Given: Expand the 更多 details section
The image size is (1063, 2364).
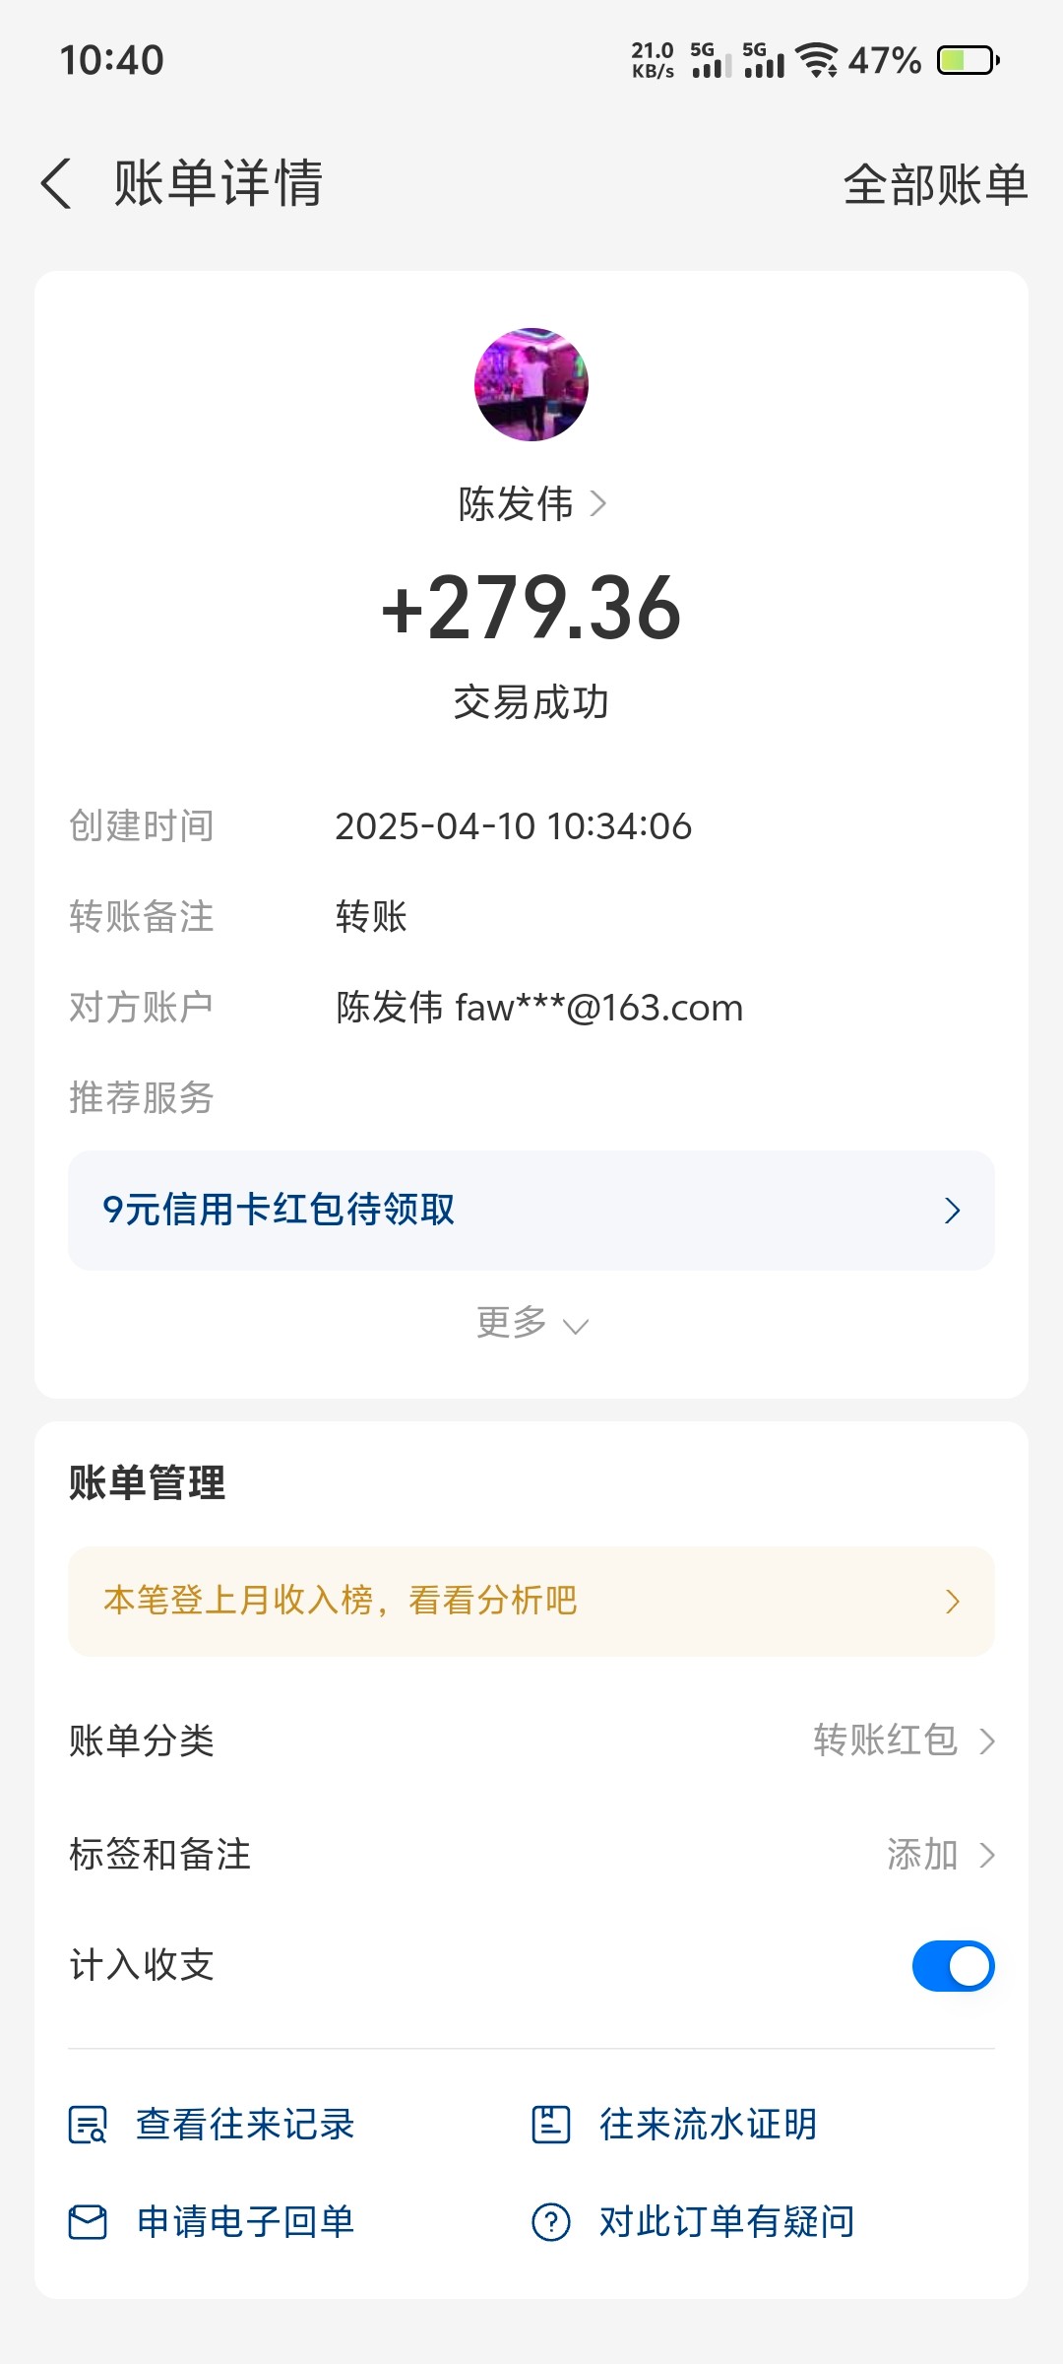Looking at the screenshot, I should 531,1323.
